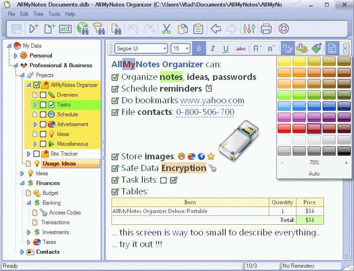
Task: Go back using the left arrow icon
Action: point(216,29)
